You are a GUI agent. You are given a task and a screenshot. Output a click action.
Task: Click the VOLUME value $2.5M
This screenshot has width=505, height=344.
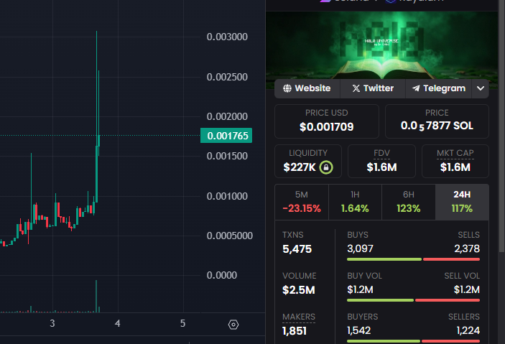[x=299, y=290]
